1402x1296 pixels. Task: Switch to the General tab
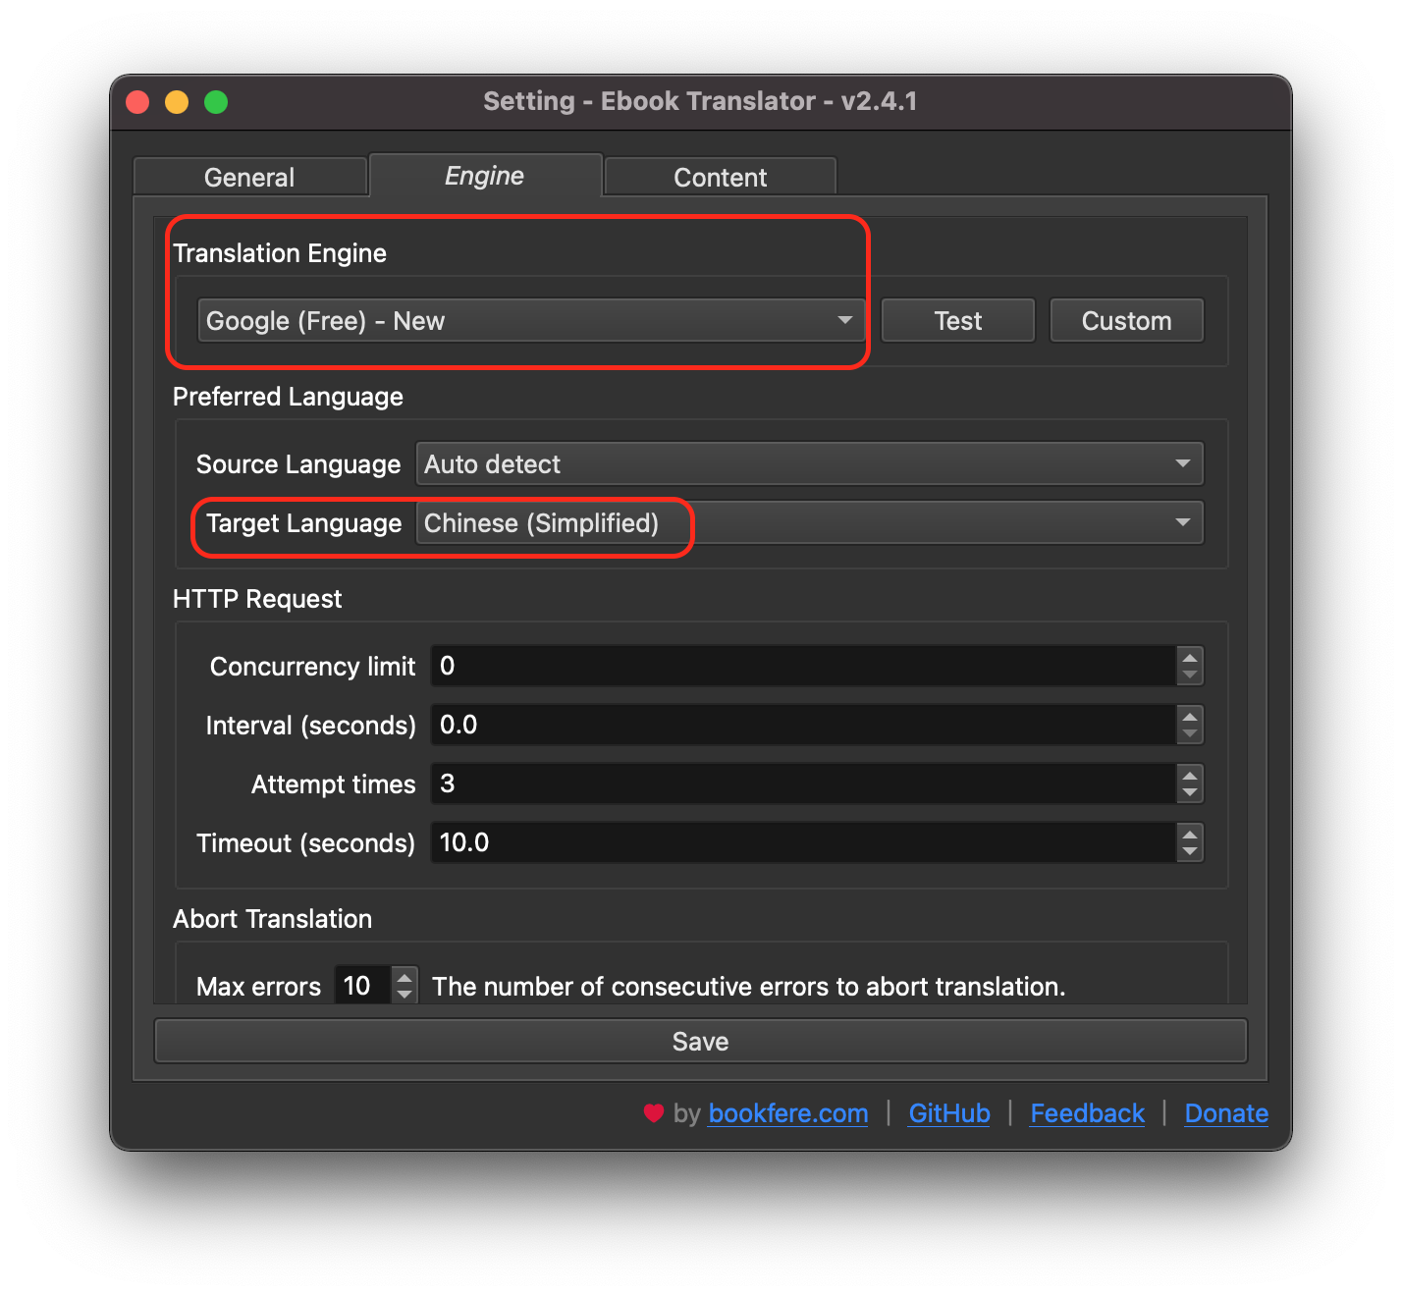click(x=249, y=177)
